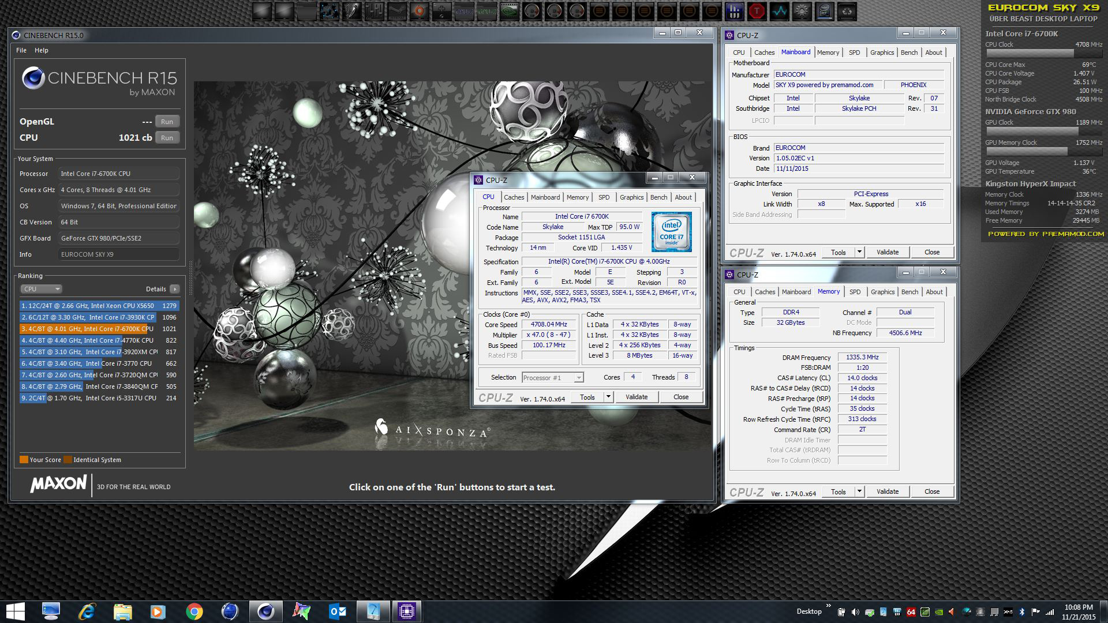Select ranking row Core i5-3317U

pyautogui.click(x=99, y=398)
